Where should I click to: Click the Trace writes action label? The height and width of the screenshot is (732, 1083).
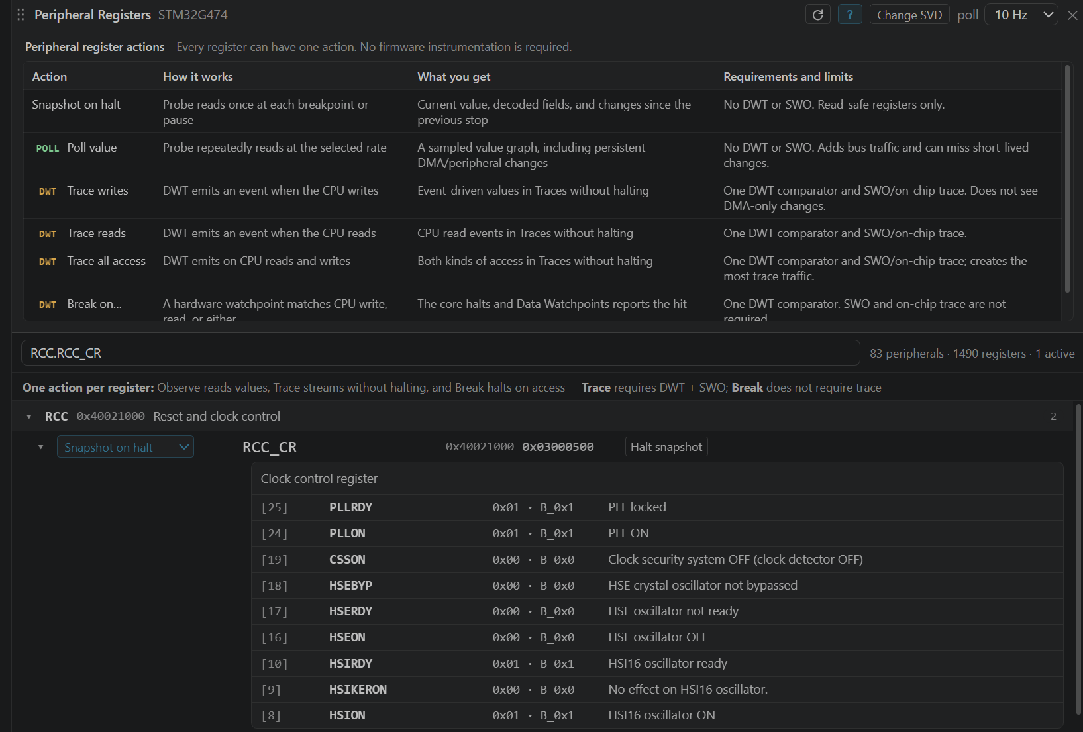pos(97,191)
